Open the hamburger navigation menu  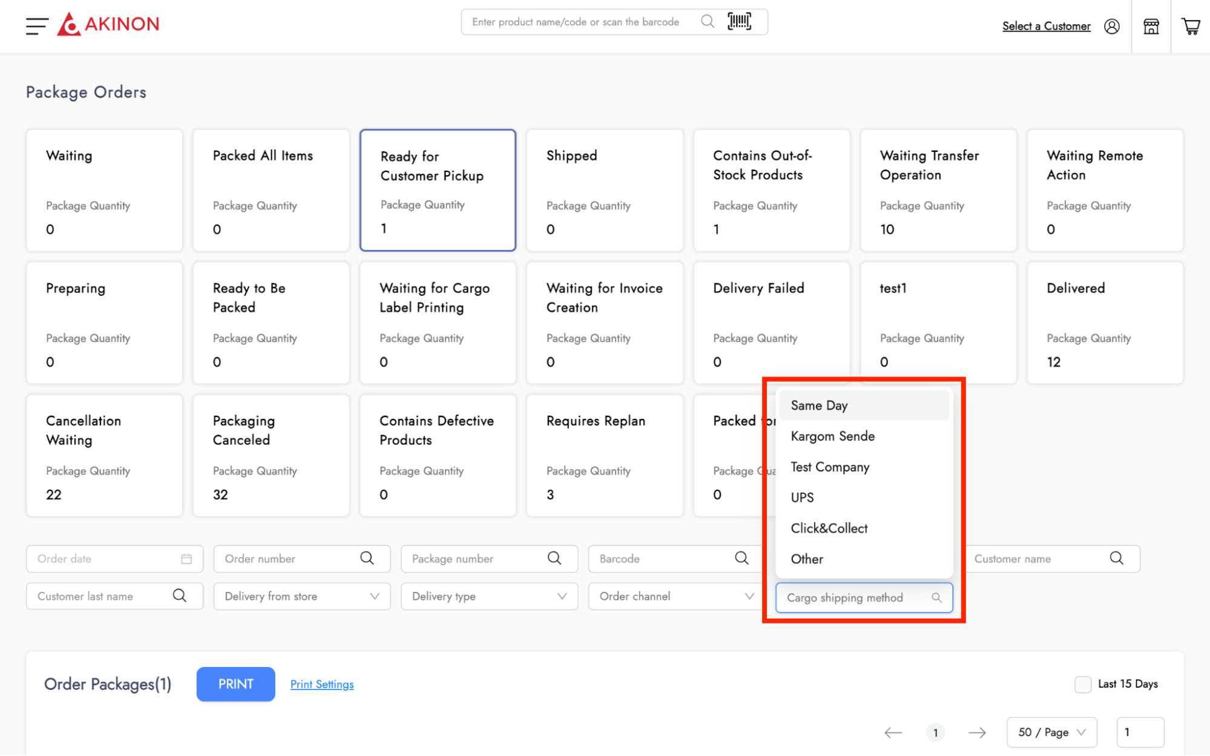[37, 25]
